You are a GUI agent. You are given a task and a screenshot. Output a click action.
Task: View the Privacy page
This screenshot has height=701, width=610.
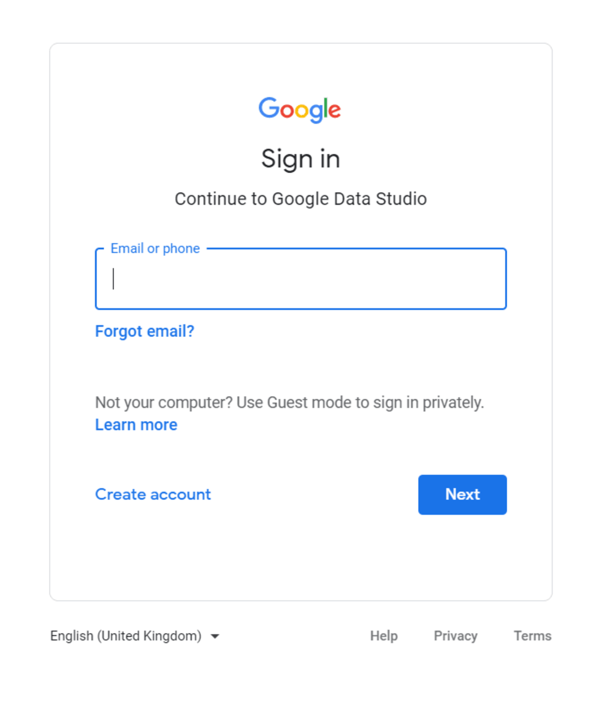click(x=455, y=636)
